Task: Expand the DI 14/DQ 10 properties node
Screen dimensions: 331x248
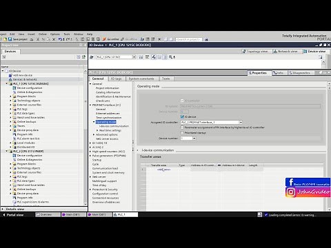Action: (x=90, y=143)
